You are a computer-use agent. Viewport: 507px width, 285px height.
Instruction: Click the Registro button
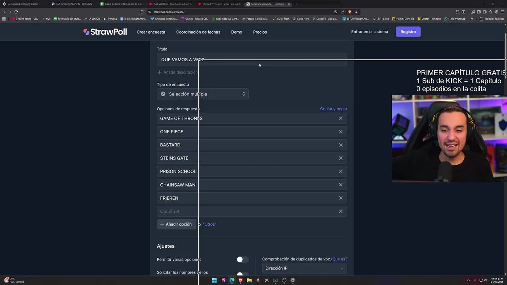[x=408, y=32]
